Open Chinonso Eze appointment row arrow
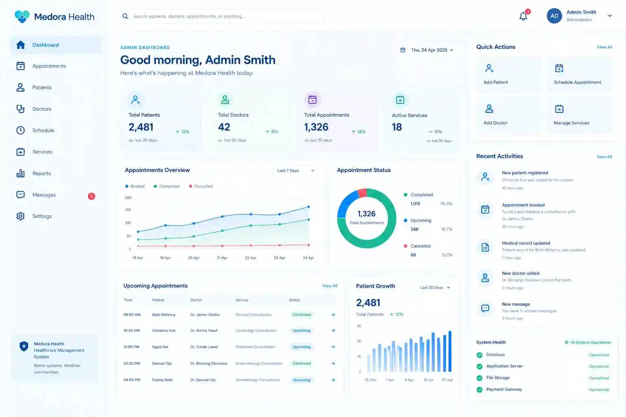The width and height of the screenshot is (626, 417). pos(333,331)
